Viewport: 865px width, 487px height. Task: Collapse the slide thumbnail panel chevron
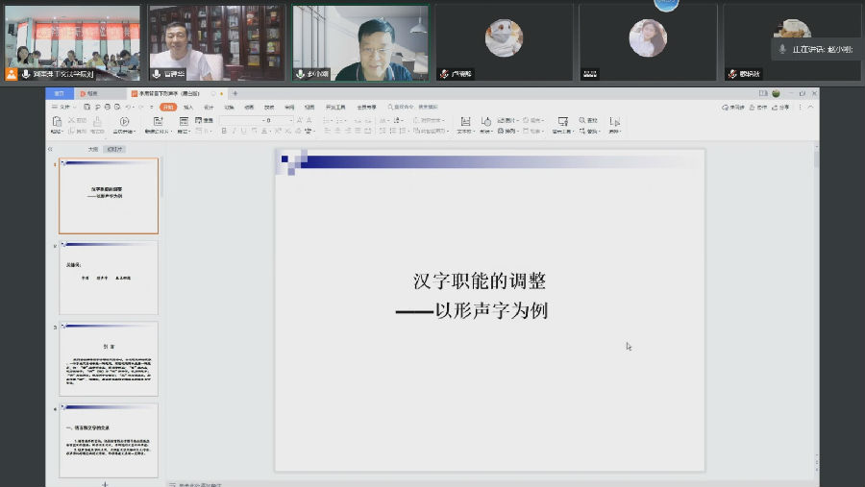pyautogui.click(x=50, y=149)
